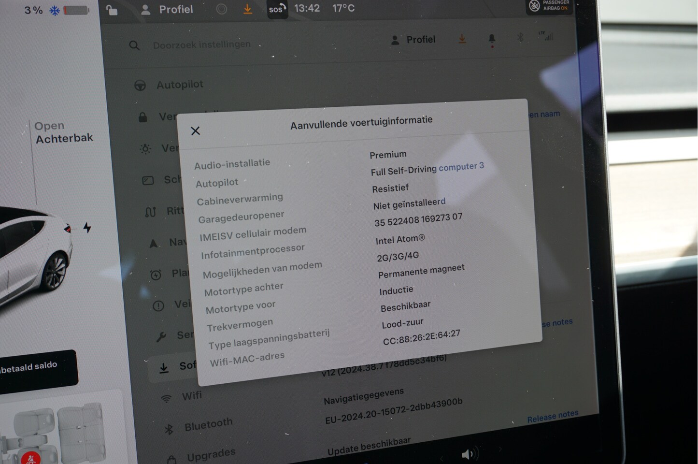Tap Open Achterbak trunk button
This screenshot has height=464, width=698.
(64, 132)
